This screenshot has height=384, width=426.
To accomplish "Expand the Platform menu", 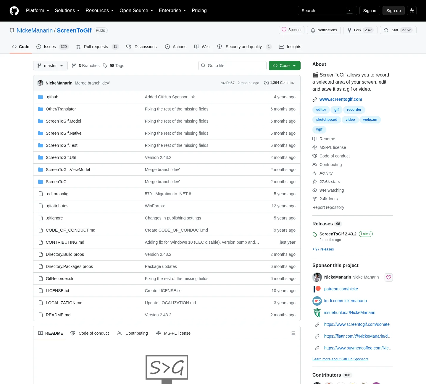I will pos(38,11).
